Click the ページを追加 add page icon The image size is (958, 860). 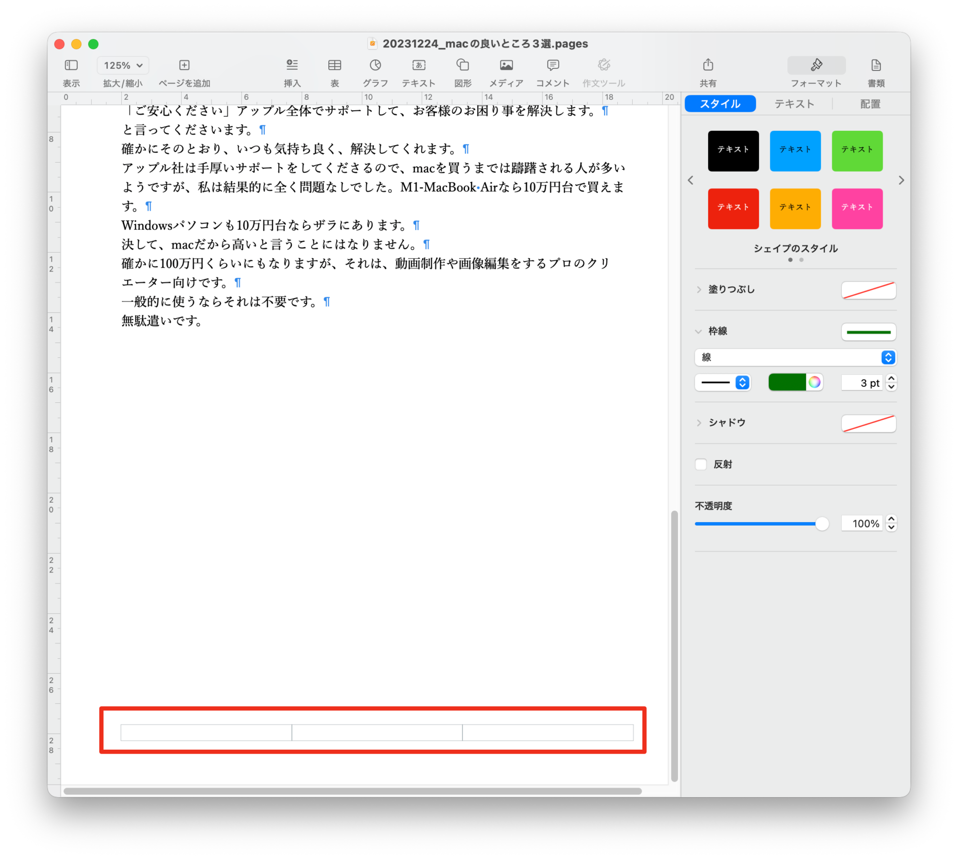click(184, 65)
